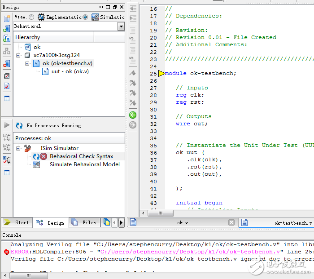Click the red error icon in Console
Viewport: 314px width, 279px height.
click(x=6, y=252)
